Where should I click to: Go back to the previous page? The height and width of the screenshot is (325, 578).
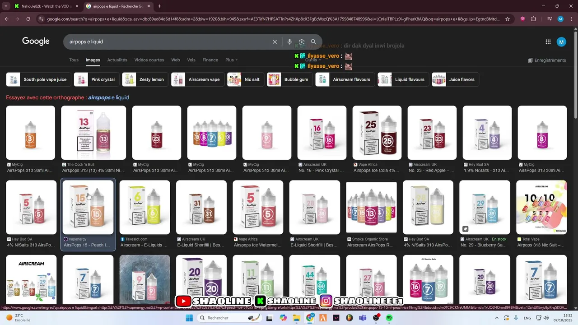click(x=6, y=19)
